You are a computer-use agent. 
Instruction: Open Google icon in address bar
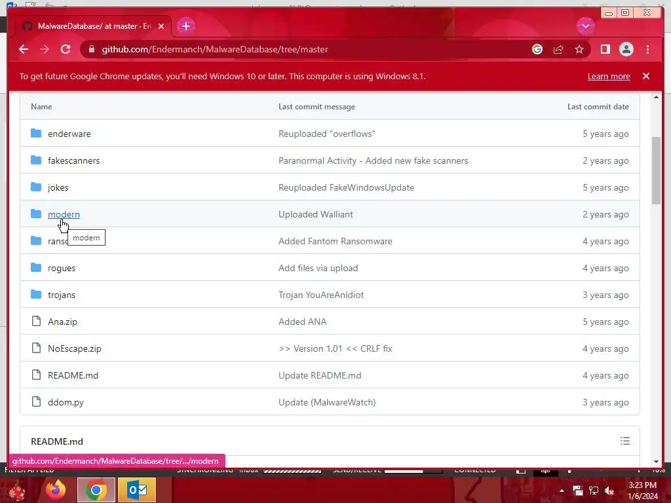click(x=537, y=49)
